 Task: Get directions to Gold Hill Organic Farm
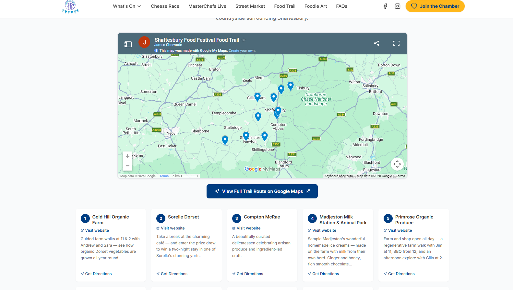[96, 274]
